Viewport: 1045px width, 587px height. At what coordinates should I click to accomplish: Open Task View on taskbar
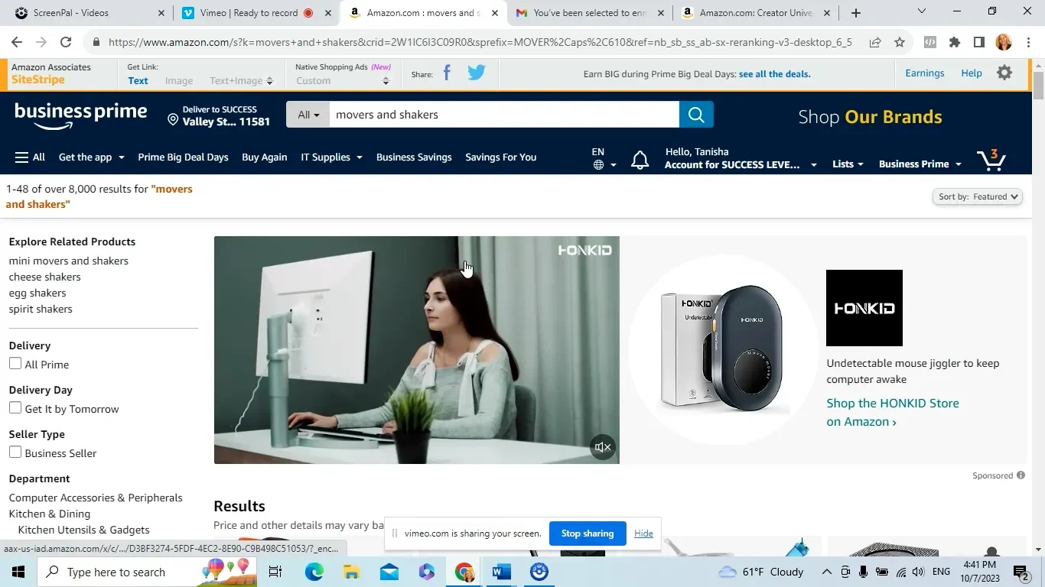pyautogui.click(x=275, y=572)
